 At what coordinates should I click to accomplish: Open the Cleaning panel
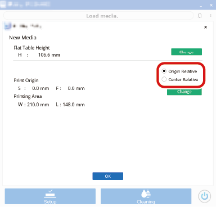(x=146, y=196)
